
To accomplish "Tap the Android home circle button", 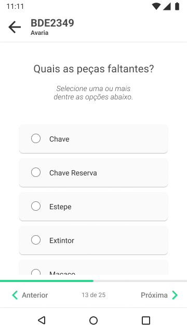I will click(94, 321).
